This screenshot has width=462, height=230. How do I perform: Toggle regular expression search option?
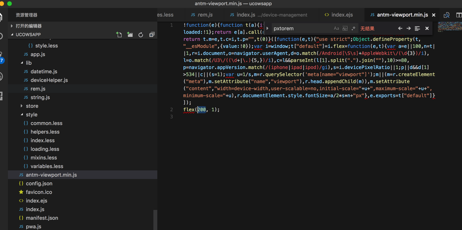click(x=353, y=29)
